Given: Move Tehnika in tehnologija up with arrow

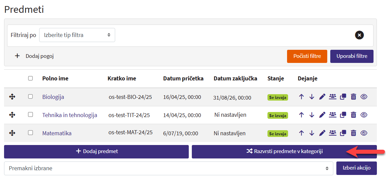Looking at the screenshot, I should 302,115.
